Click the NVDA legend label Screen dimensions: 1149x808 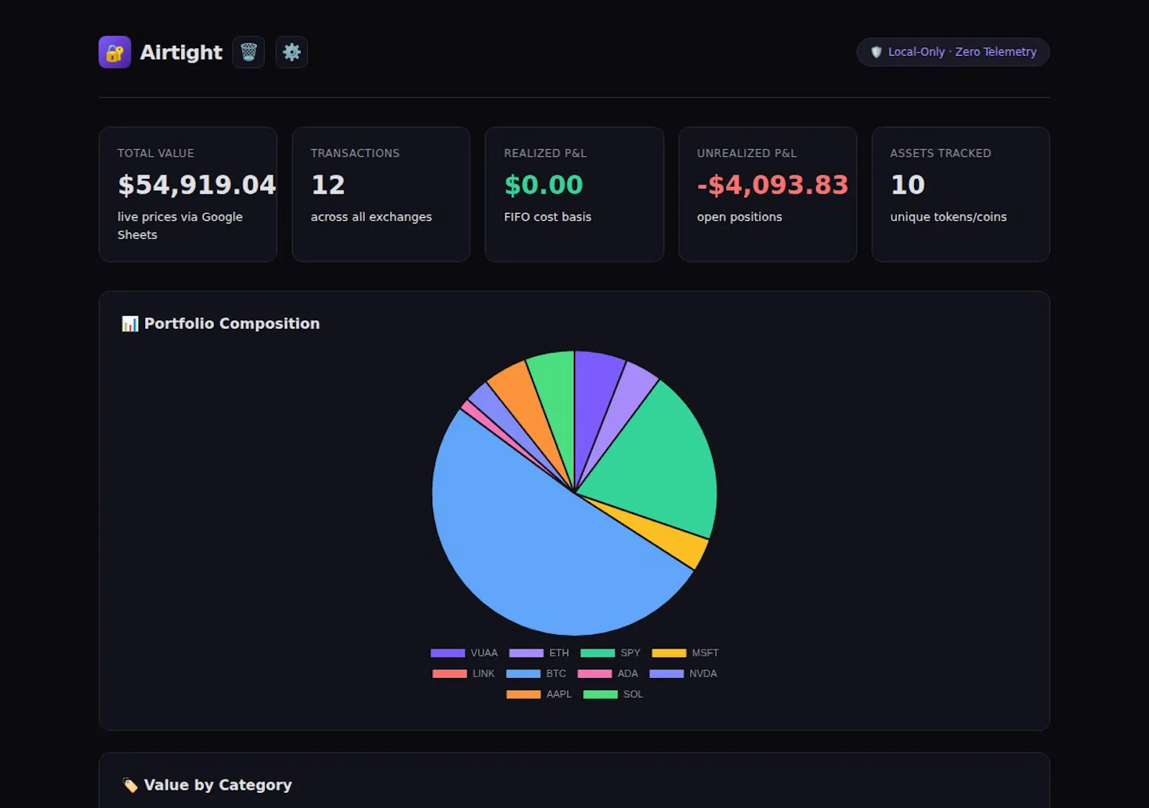(703, 674)
